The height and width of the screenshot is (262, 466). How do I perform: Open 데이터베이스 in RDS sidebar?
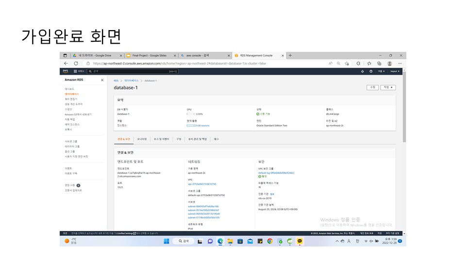[72, 94]
